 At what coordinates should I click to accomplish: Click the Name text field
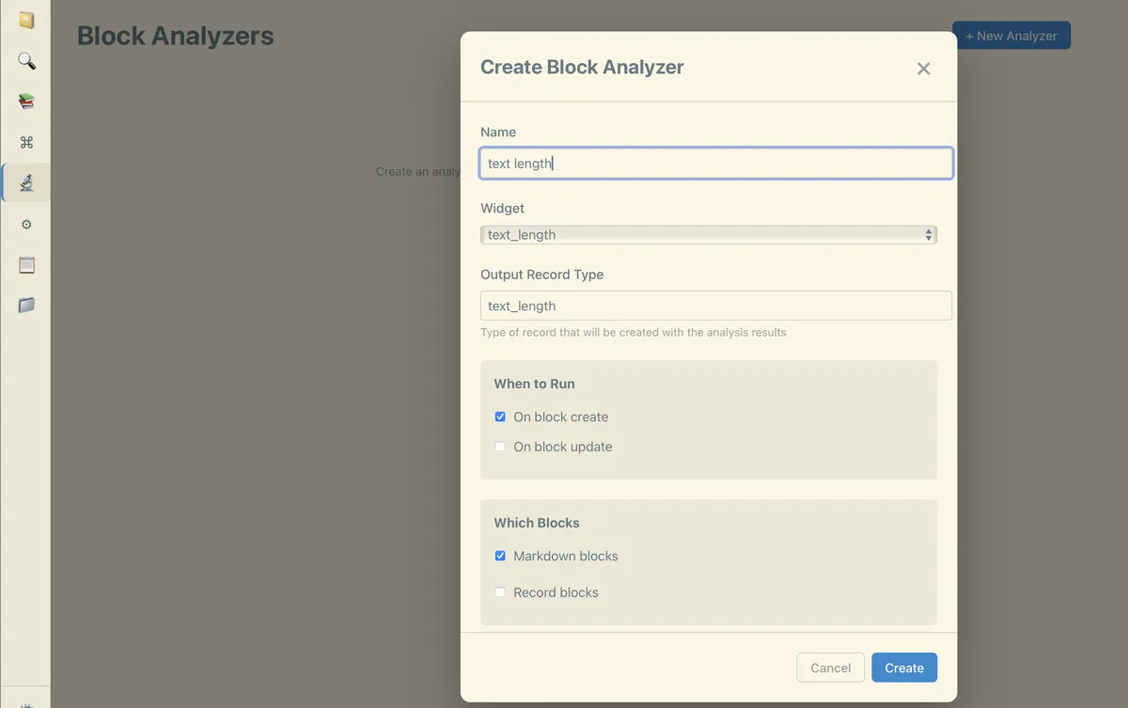click(x=715, y=164)
